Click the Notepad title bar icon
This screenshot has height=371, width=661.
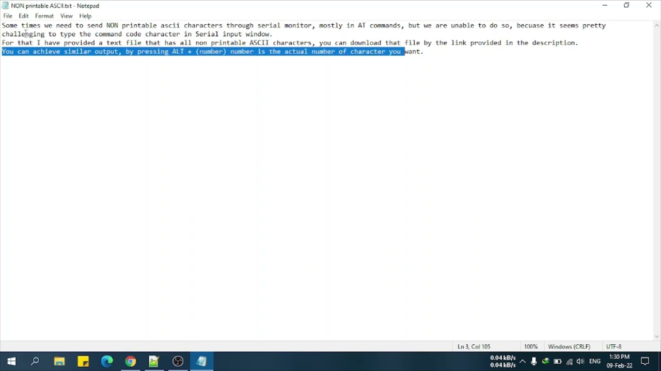(x=6, y=6)
